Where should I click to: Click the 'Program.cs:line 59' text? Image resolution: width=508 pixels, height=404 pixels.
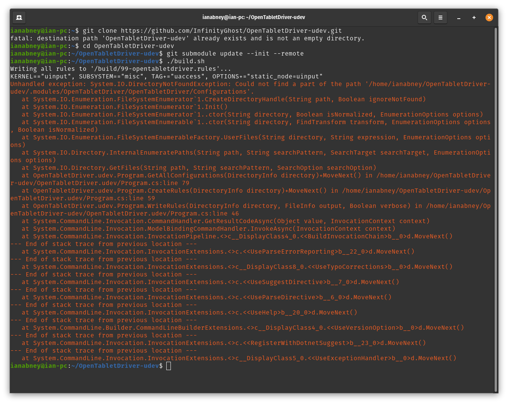pos(121,198)
